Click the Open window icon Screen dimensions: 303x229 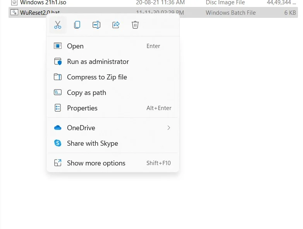click(58, 46)
